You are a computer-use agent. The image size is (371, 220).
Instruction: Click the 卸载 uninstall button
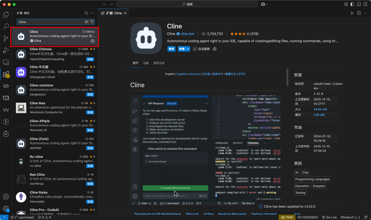coord(182,49)
